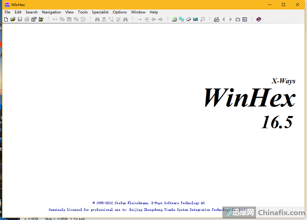Click the first binoculars Find Text icon
This screenshot has width=307, height=220.
[x=97, y=19]
